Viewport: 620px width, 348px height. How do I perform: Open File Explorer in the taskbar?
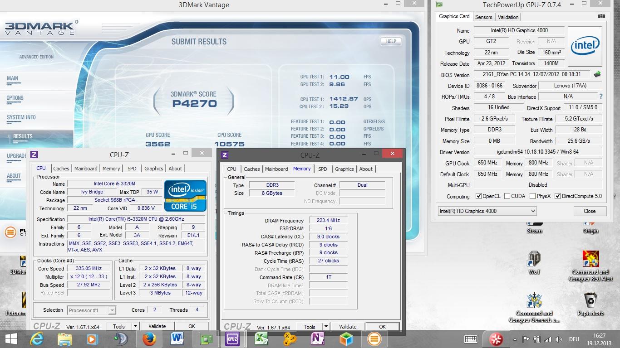64,339
